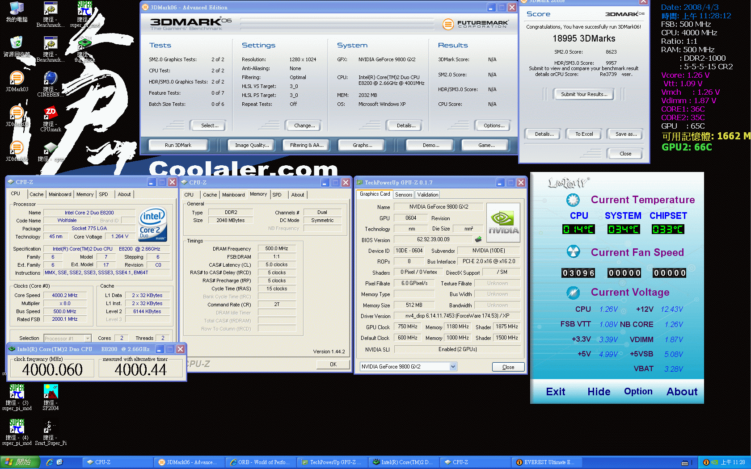The width and height of the screenshot is (751, 469).
Task: Click Change... under Settings
Action: [x=304, y=126]
